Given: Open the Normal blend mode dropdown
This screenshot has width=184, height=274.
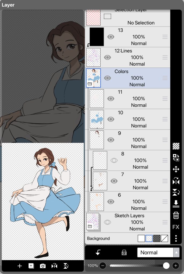Looking at the screenshot, I should (158, 252).
